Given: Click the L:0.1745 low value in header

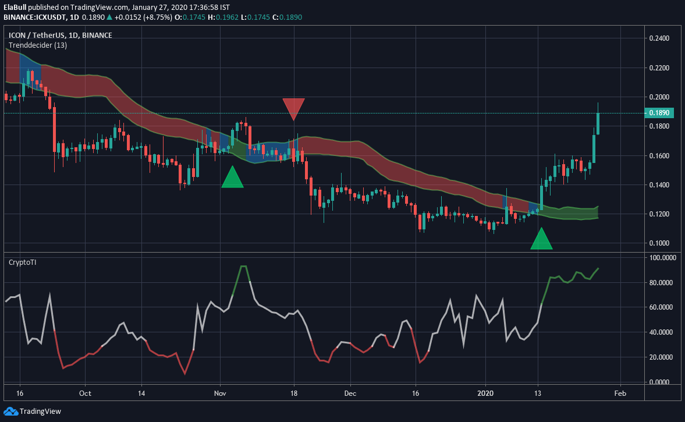Looking at the screenshot, I should tap(255, 17).
